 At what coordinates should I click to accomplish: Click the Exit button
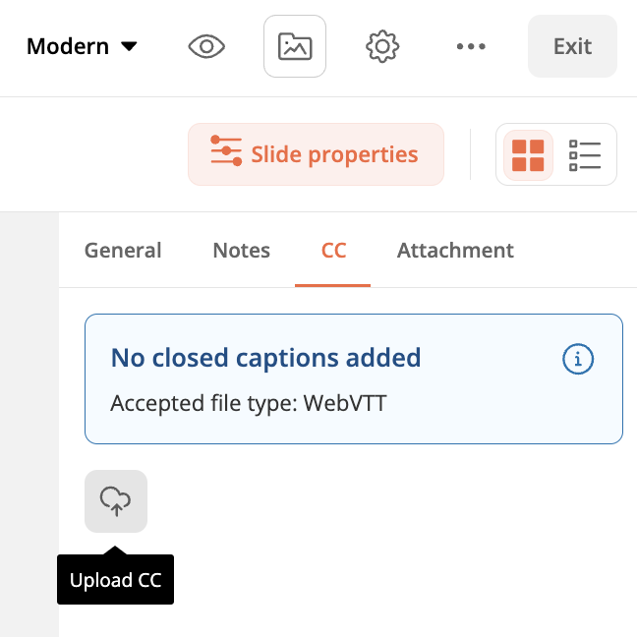[x=572, y=46]
